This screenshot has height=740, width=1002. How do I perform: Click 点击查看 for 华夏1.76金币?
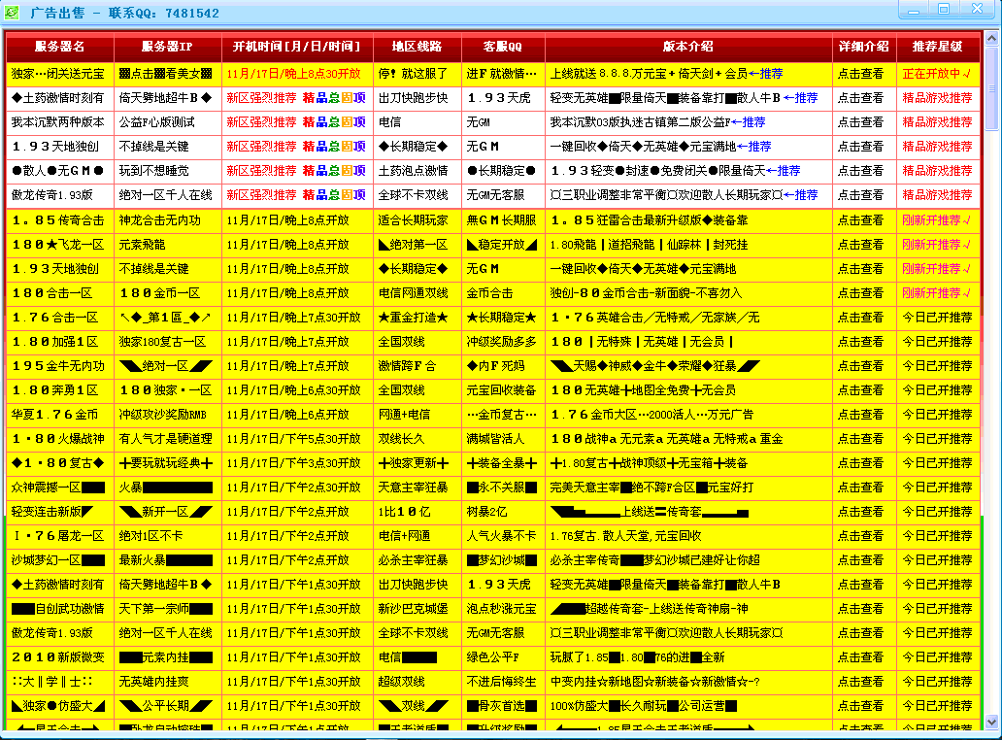point(859,414)
